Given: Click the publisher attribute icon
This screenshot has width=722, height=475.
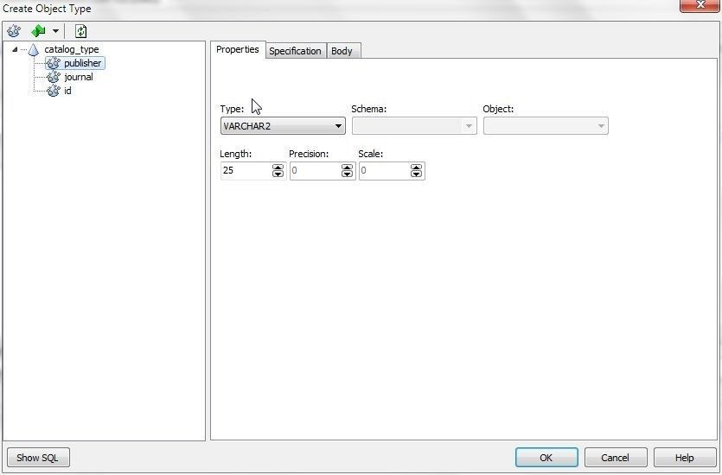Looking at the screenshot, I should coord(54,63).
